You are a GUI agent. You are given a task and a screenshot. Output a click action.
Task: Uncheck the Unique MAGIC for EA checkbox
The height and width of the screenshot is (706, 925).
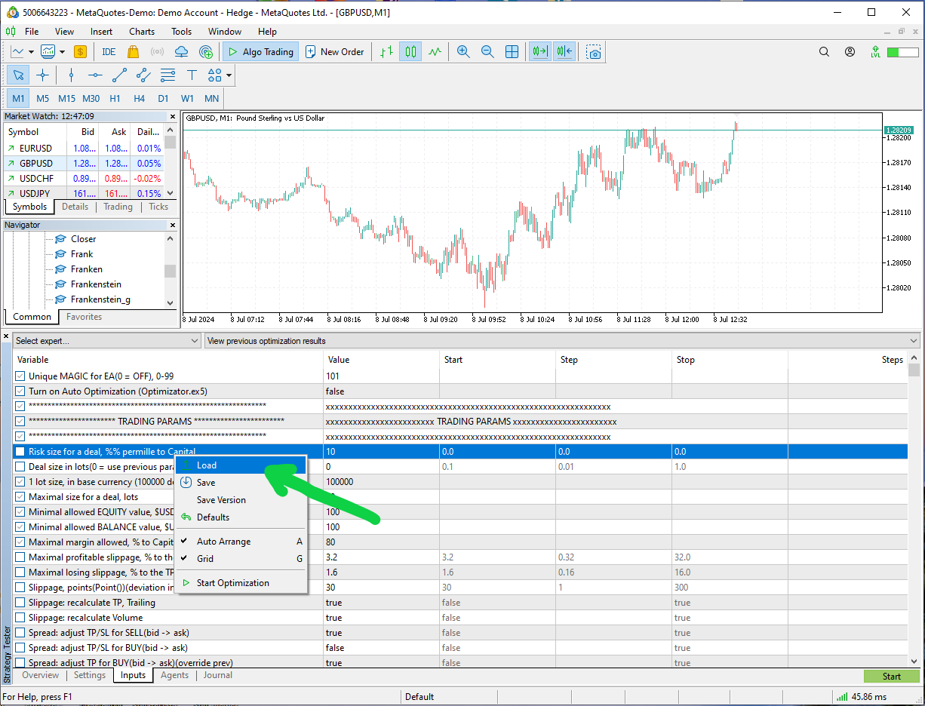click(20, 376)
